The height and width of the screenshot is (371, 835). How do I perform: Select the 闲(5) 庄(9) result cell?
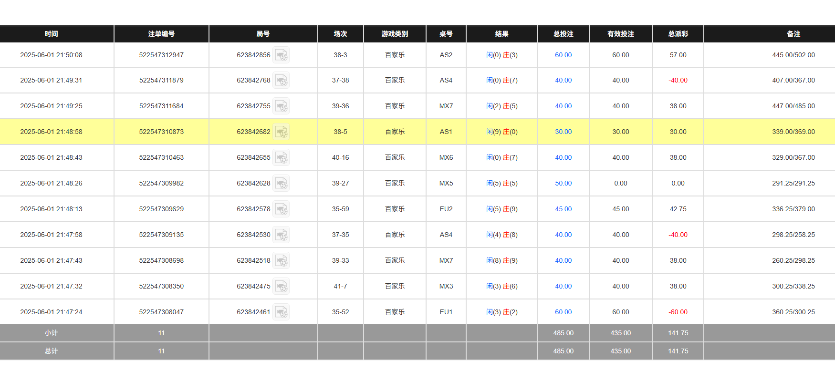pyautogui.click(x=501, y=209)
